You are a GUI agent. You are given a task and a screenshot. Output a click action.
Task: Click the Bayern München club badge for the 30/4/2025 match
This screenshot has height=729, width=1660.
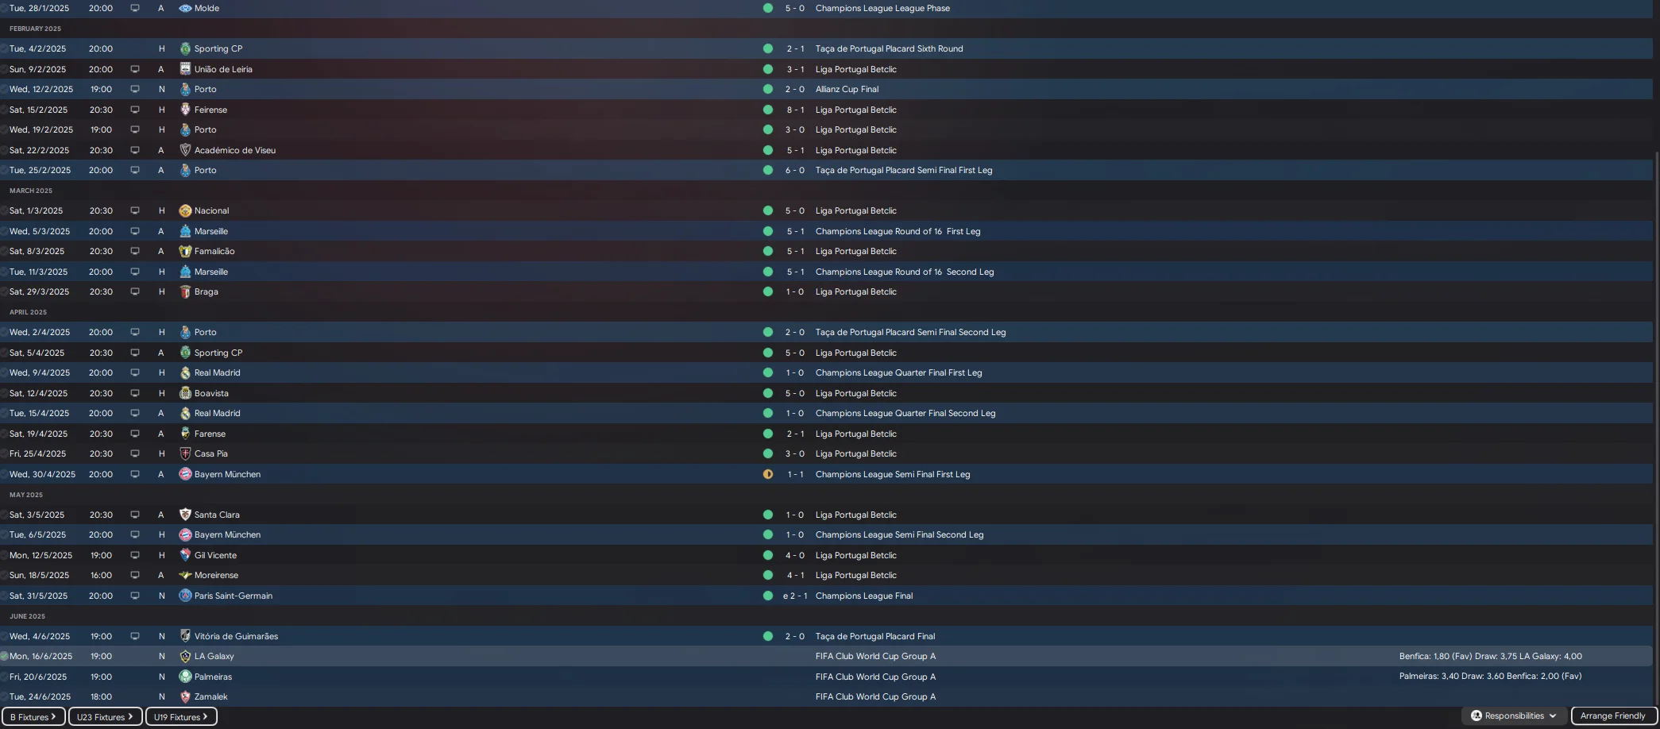tap(185, 474)
